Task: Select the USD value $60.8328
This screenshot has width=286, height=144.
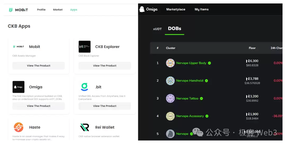Action: (x=252, y=65)
